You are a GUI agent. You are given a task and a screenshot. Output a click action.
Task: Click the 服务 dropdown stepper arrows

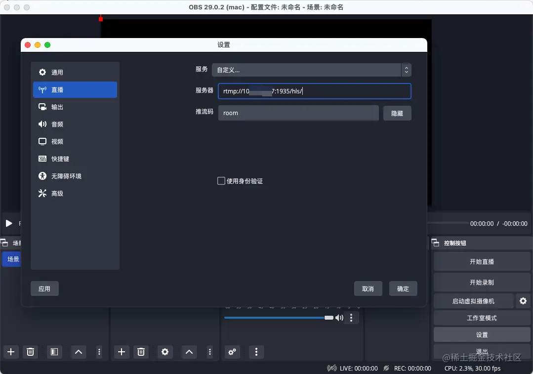tap(406, 70)
